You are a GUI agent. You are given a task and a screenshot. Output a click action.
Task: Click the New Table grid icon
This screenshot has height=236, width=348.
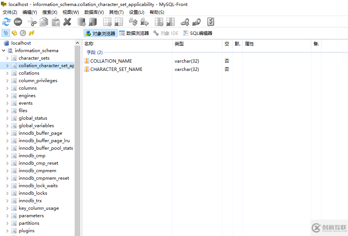(x=107, y=22)
